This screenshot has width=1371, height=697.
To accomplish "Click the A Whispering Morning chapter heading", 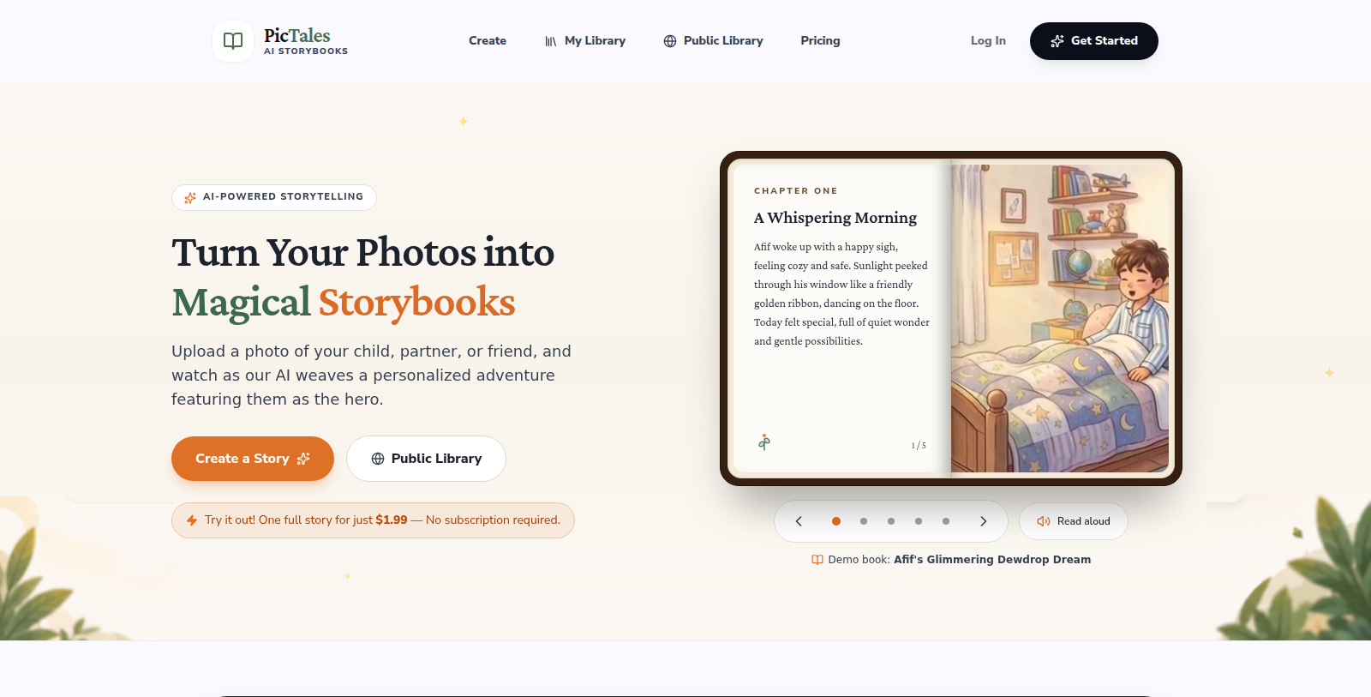I will click(835, 218).
